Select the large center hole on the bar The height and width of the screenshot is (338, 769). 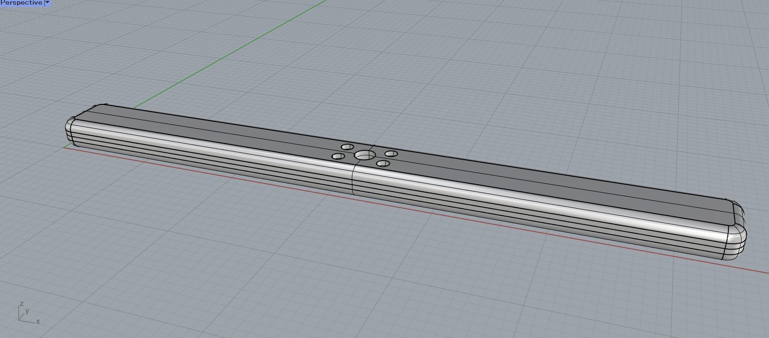[x=365, y=155]
